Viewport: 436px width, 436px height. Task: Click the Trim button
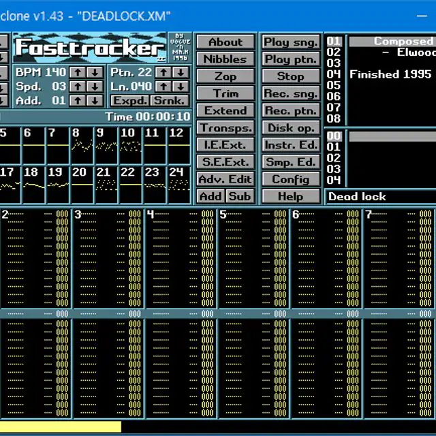pos(225,93)
